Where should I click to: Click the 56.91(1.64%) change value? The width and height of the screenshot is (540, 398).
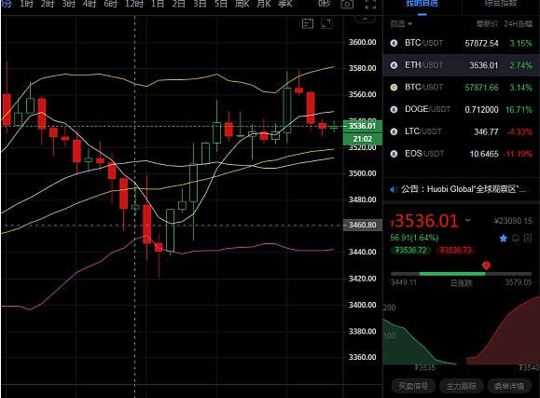pyautogui.click(x=414, y=238)
